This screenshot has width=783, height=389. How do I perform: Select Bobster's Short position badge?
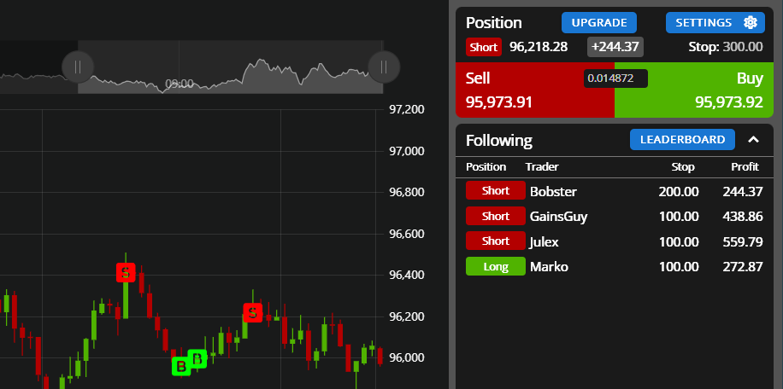click(x=496, y=191)
